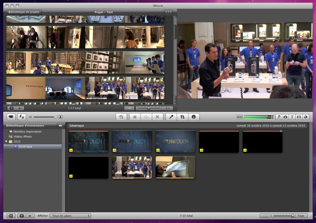
Task: Play selected event from beginning
Action: (30, 216)
